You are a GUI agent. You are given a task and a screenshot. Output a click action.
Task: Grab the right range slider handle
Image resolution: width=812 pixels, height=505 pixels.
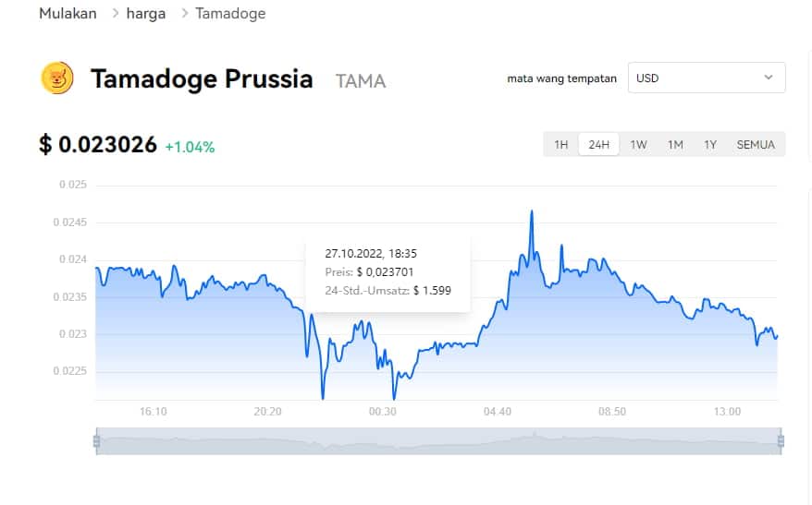click(x=781, y=441)
